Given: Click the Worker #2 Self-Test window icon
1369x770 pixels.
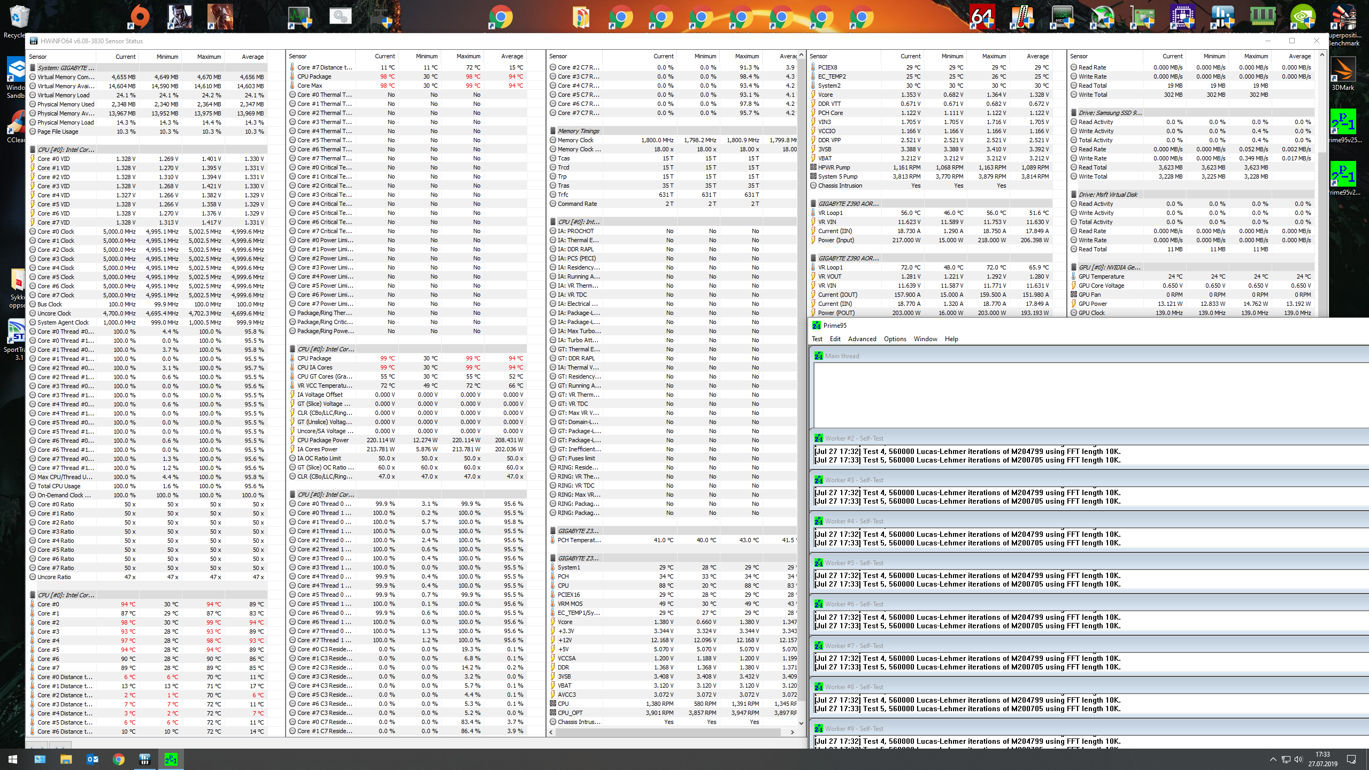Looking at the screenshot, I should point(819,438).
